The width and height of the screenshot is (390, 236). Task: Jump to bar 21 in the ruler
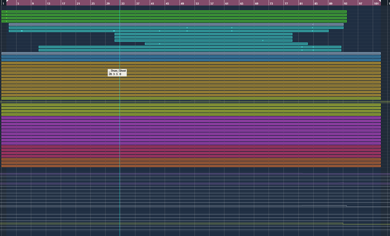coord(78,4)
